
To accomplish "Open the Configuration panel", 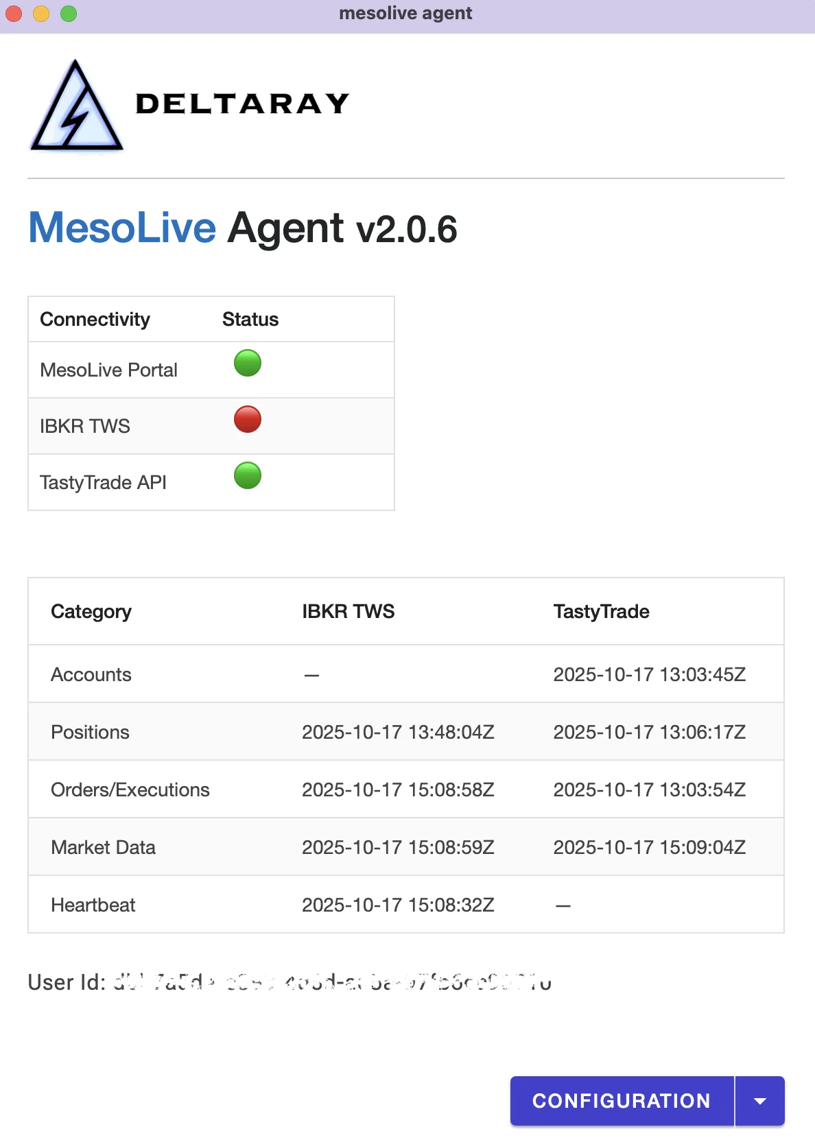I will click(x=621, y=1101).
